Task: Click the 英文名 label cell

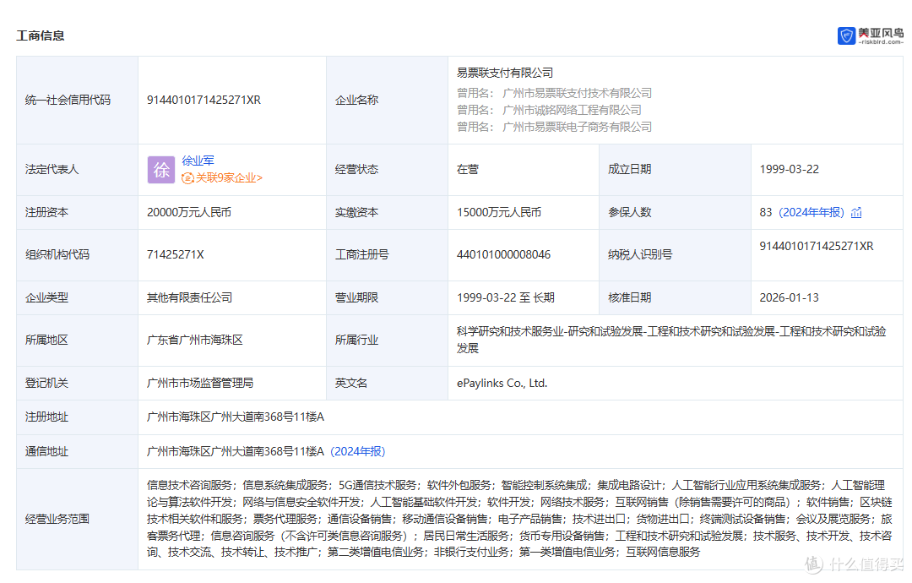Action: [387, 384]
